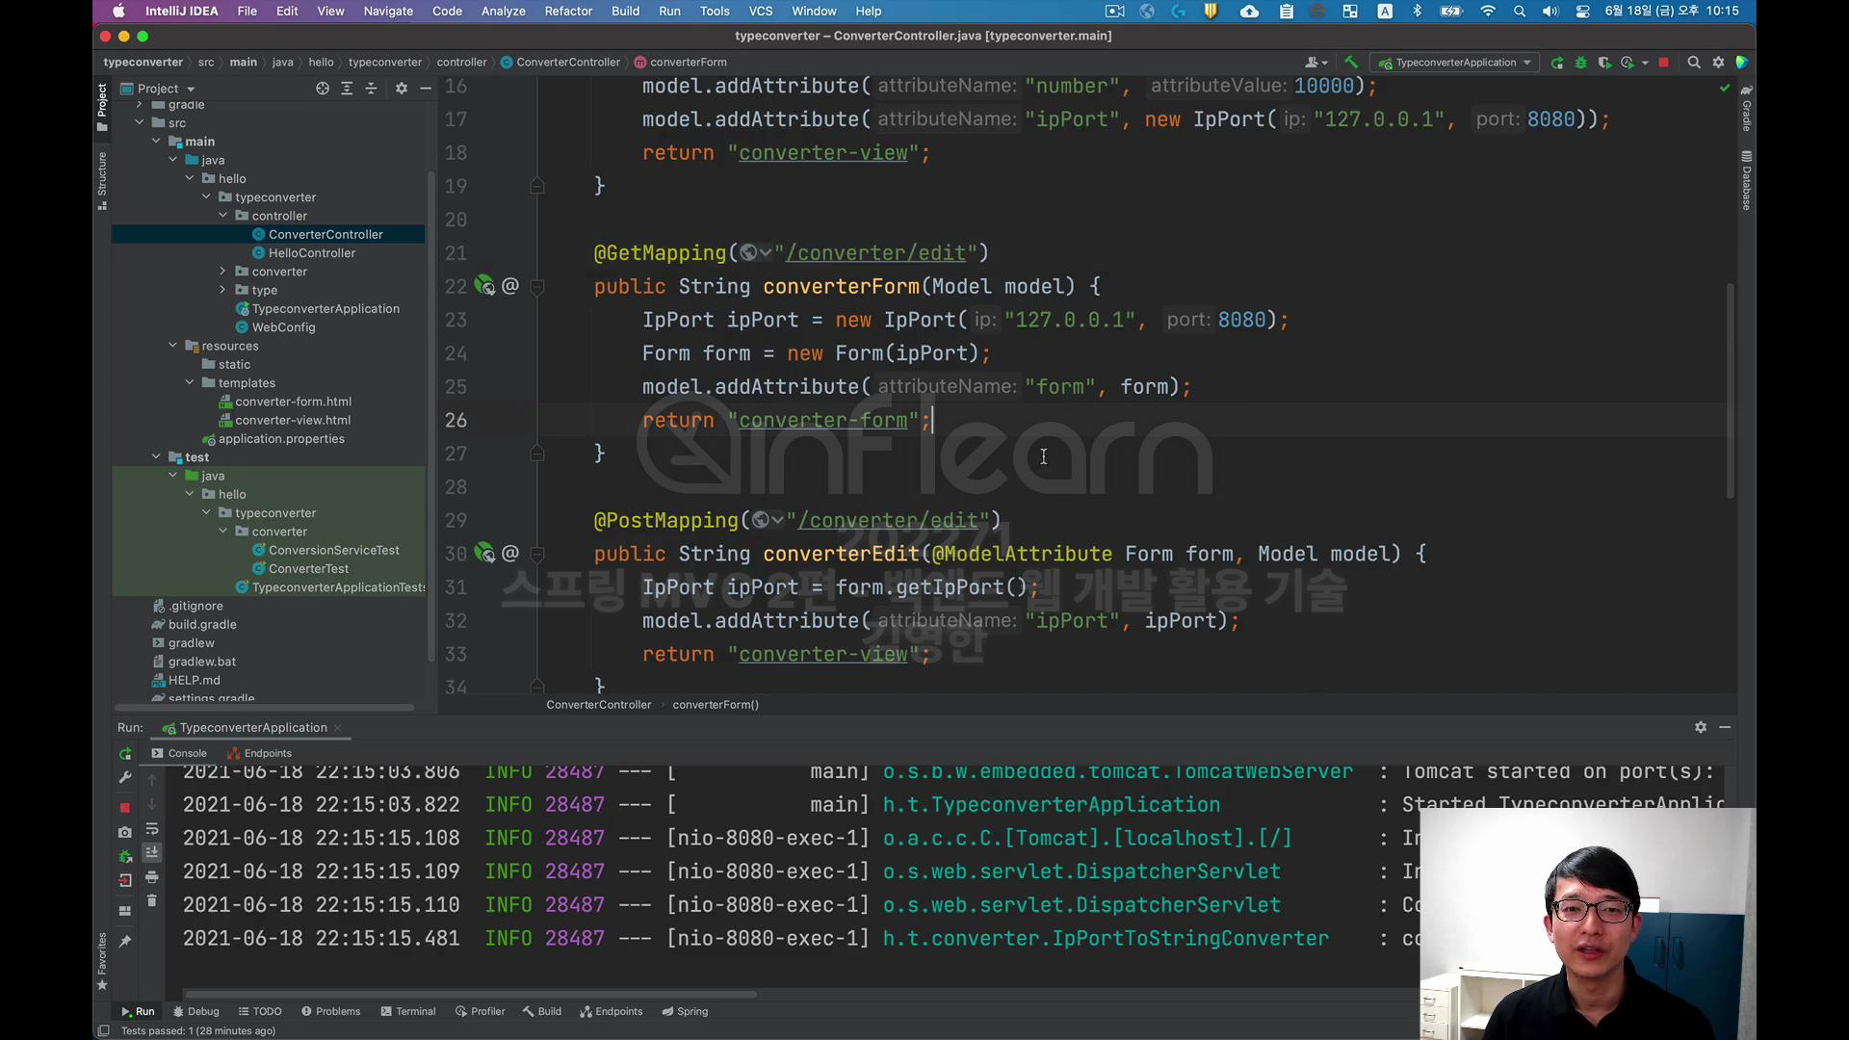Click the Project tree vertical scrollbar
This screenshot has height=1040, width=1849.
[430, 417]
